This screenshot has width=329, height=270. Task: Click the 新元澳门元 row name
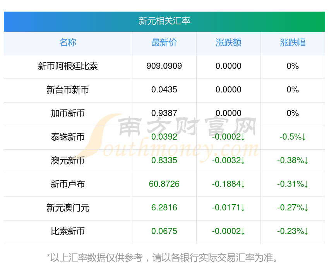[68, 208]
